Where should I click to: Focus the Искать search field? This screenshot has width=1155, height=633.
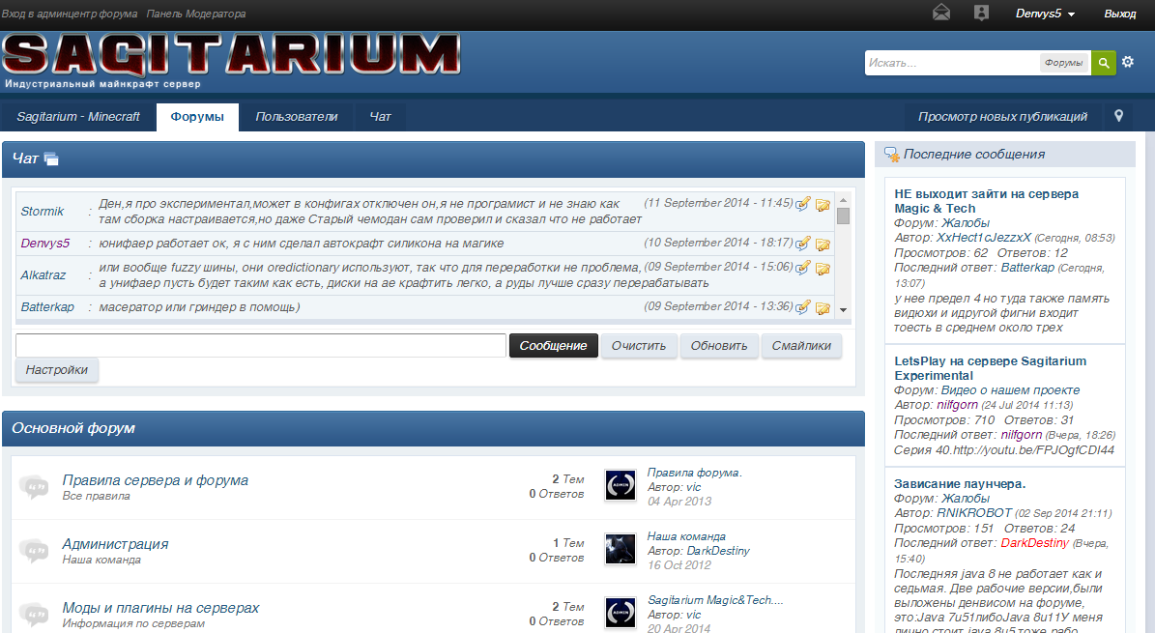[x=951, y=63]
